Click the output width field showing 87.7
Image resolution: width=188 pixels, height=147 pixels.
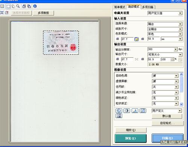127,59
